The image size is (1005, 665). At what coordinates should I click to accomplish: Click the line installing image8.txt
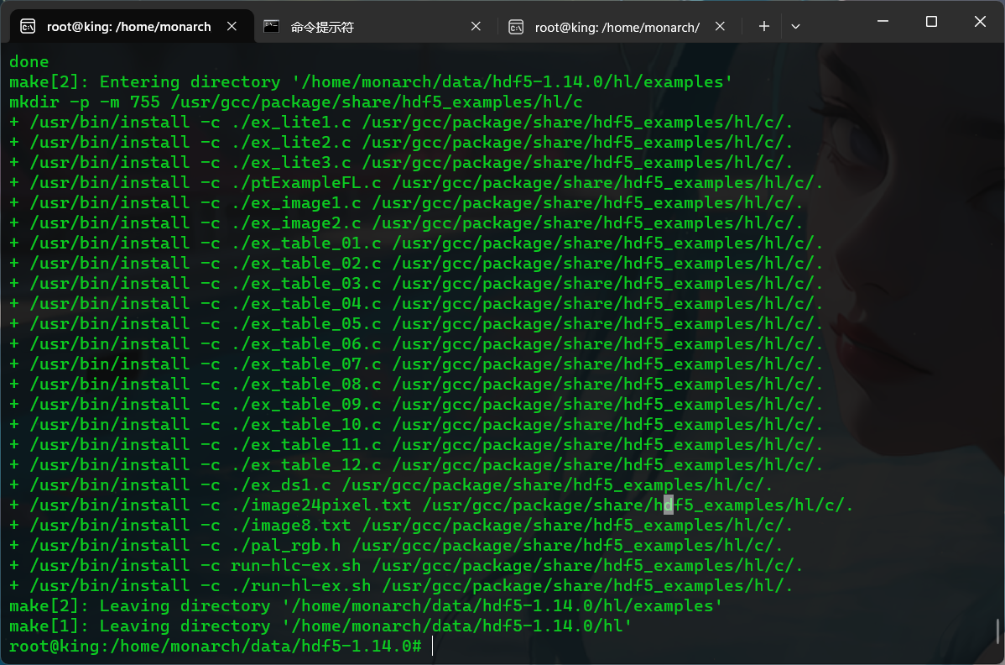pyautogui.click(x=401, y=526)
